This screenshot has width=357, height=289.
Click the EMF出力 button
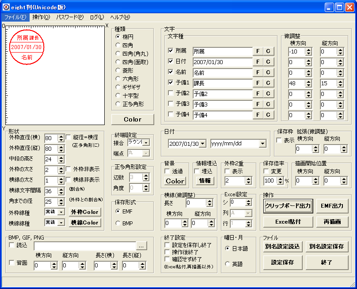[332, 206]
